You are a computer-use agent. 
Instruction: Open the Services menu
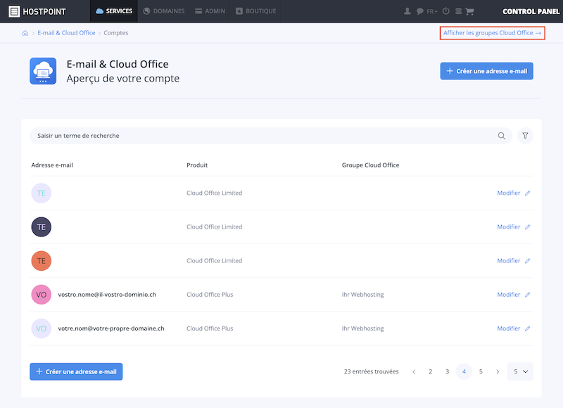click(x=114, y=11)
